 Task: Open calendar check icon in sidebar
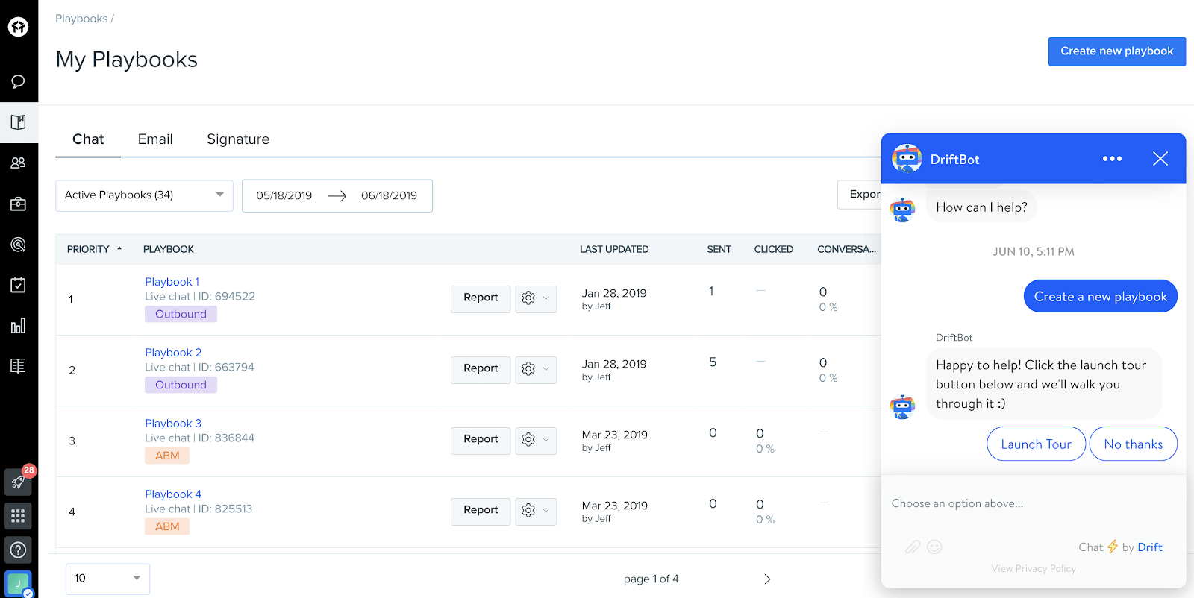[x=19, y=285]
